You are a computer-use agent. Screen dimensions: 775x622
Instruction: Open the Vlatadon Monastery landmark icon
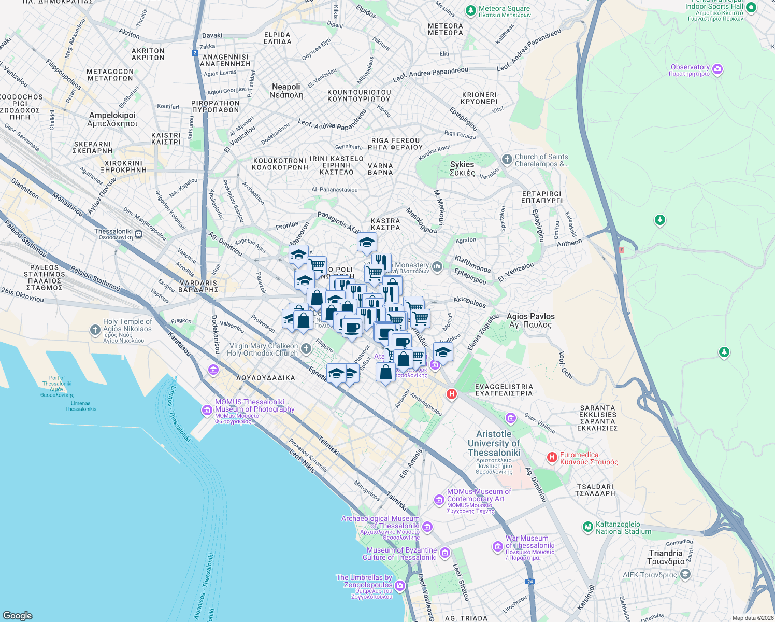point(437,267)
